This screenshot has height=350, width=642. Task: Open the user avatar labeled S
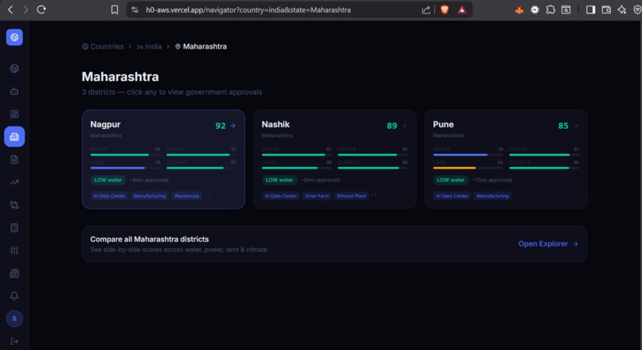[14, 318]
